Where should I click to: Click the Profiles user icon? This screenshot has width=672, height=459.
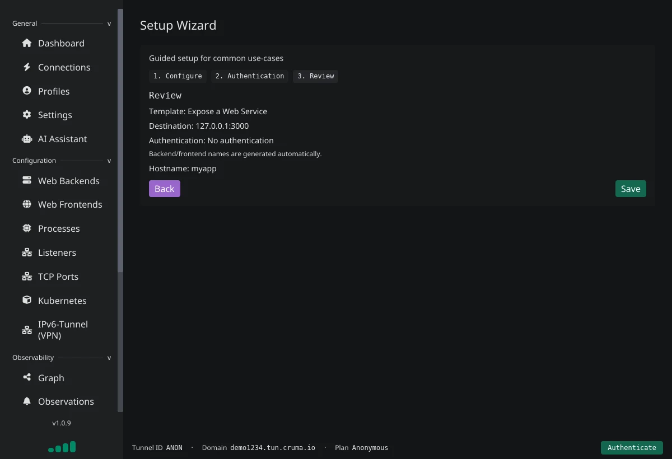(26, 91)
